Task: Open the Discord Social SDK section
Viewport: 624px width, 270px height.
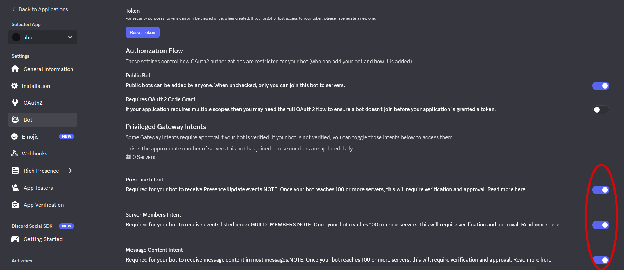Action: (x=32, y=226)
